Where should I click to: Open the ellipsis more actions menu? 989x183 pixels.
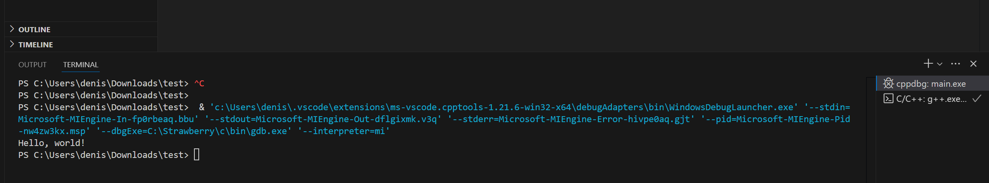pyautogui.click(x=956, y=64)
